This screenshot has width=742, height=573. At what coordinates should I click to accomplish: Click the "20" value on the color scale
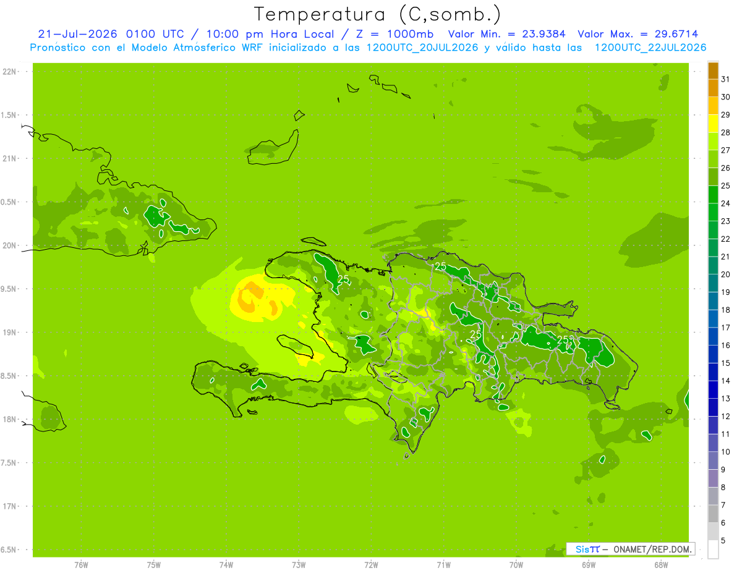click(x=726, y=274)
